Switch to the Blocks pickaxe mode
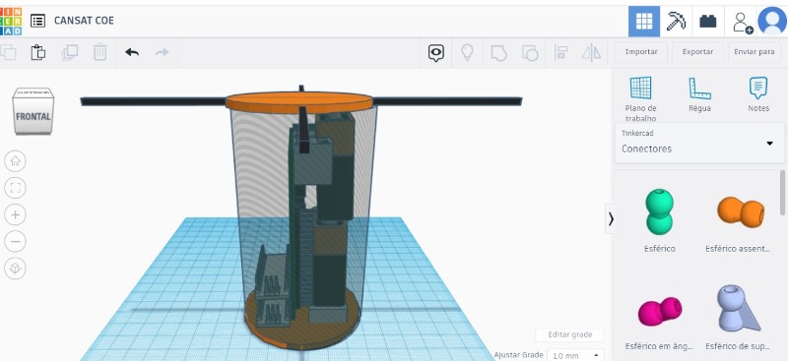 tap(676, 21)
